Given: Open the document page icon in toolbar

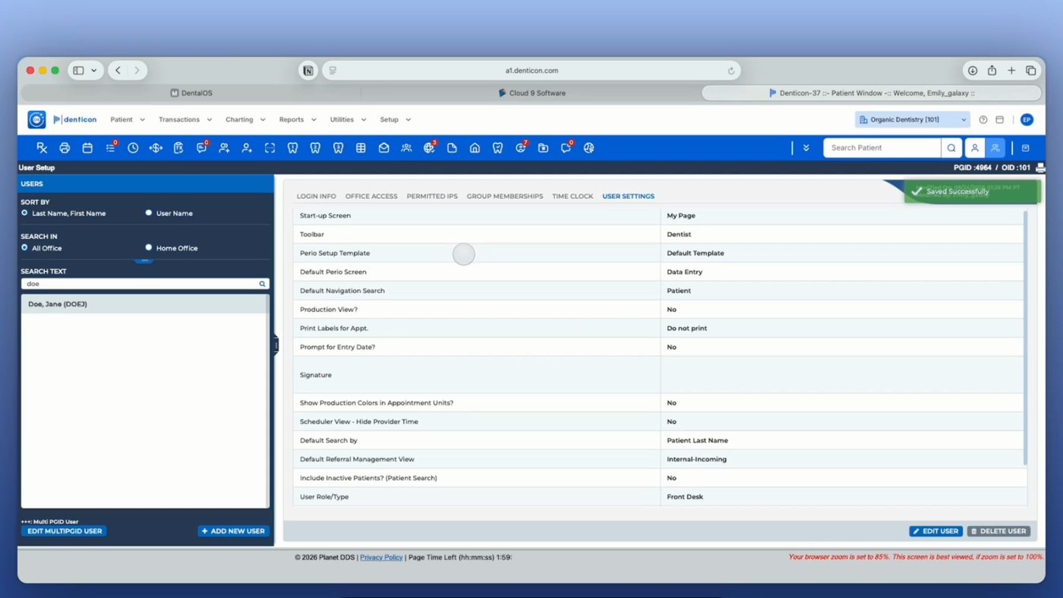Looking at the screenshot, I should pyautogui.click(x=452, y=148).
